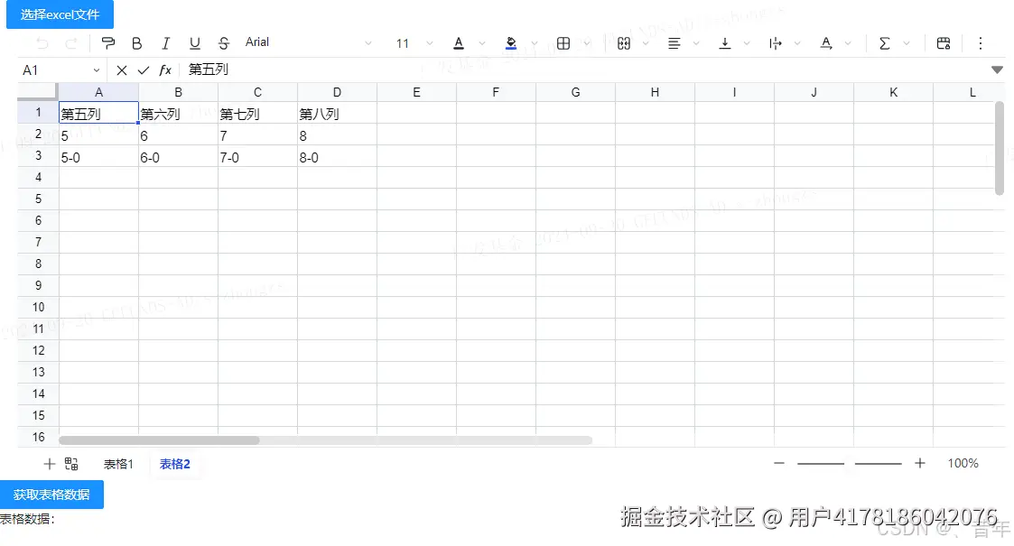Apply strikethrough formatting
The width and height of the screenshot is (1014, 546).
point(223,42)
